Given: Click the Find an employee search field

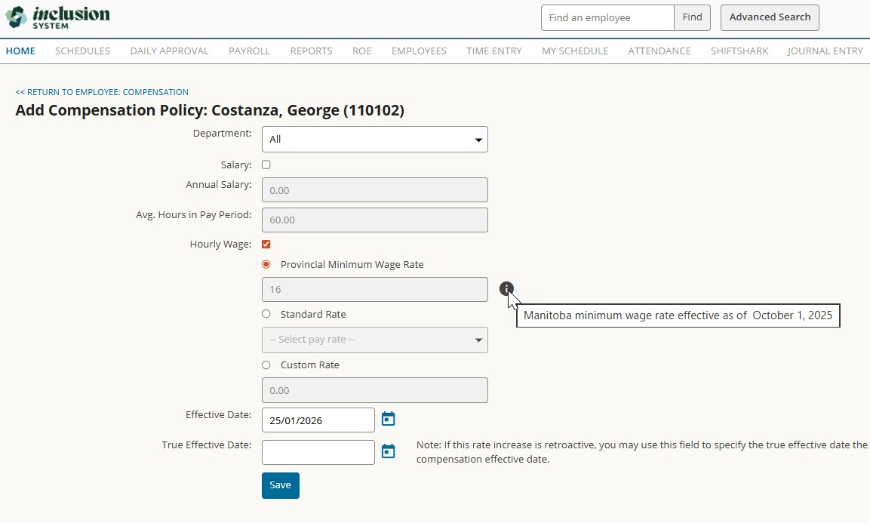Looking at the screenshot, I should click(x=607, y=18).
